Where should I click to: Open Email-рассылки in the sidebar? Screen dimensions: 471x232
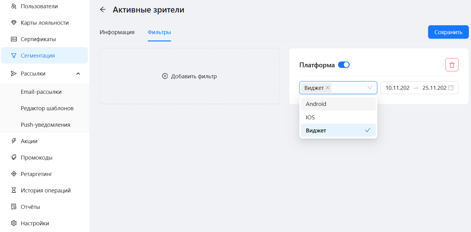point(41,92)
